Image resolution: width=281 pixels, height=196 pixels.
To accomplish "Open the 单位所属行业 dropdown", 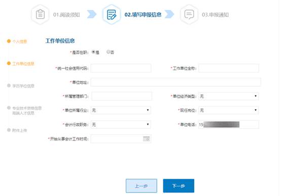I will [x=121, y=110].
